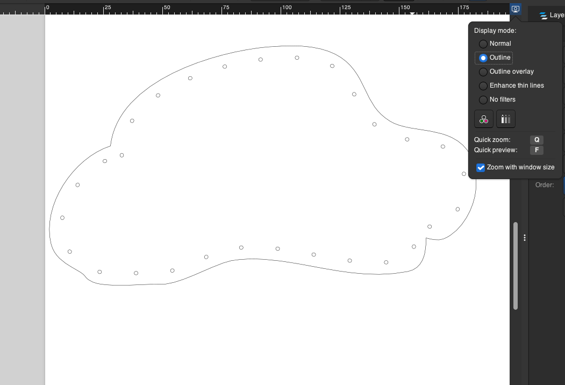The height and width of the screenshot is (385, 565).
Task: Select Normal display mode
Action: [495, 44]
